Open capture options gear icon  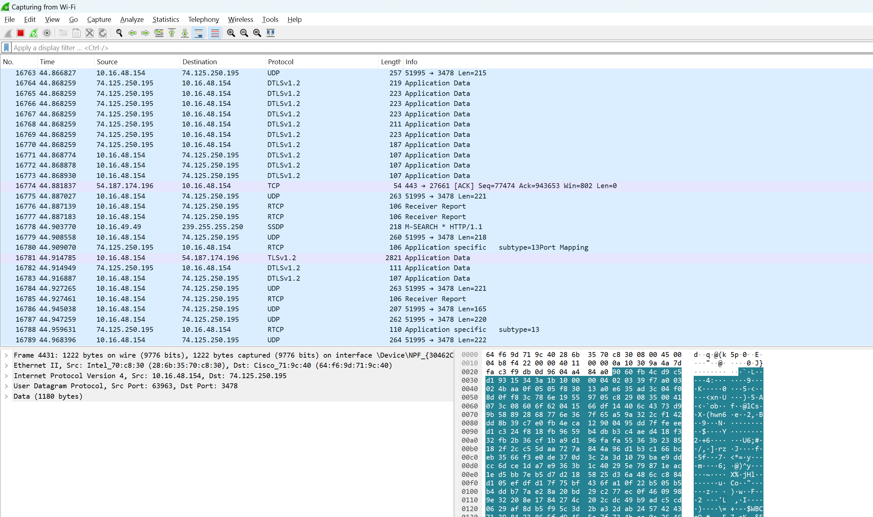pyautogui.click(x=47, y=33)
